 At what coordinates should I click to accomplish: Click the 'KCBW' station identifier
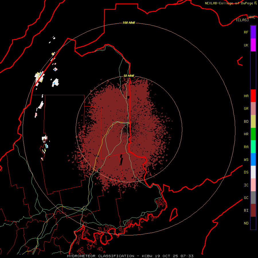[x=147, y=256]
